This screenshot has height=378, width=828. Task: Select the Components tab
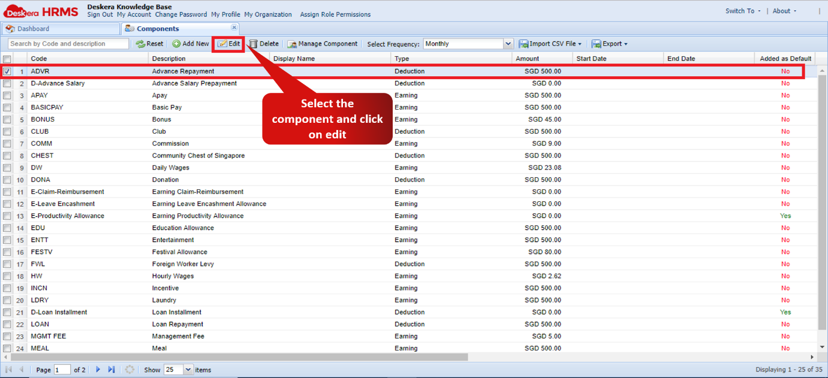pos(180,29)
